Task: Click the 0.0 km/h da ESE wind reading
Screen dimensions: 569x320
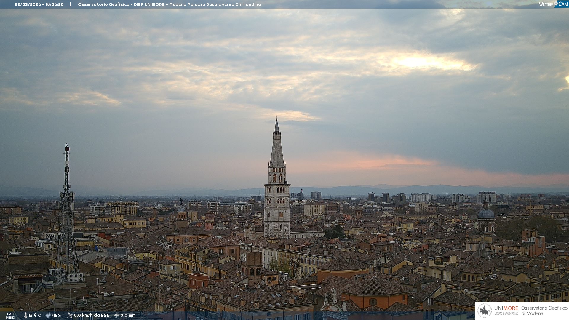Action: [92, 315]
